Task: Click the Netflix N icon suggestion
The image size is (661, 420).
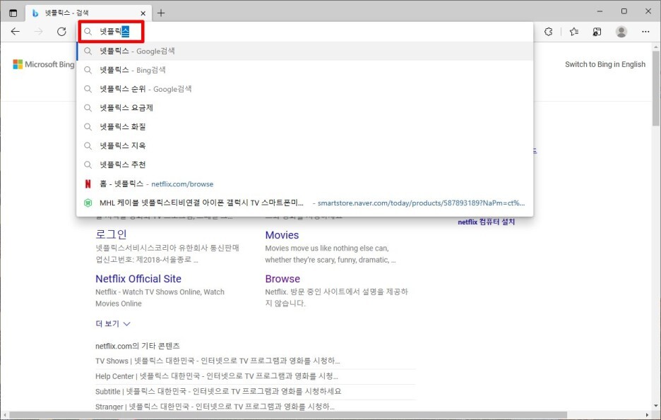Action: (88, 184)
